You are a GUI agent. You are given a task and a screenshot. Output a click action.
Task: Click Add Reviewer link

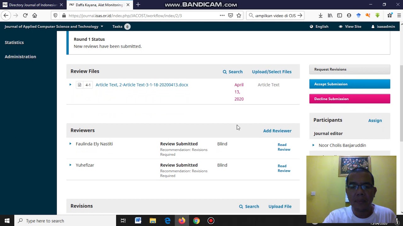click(x=277, y=131)
